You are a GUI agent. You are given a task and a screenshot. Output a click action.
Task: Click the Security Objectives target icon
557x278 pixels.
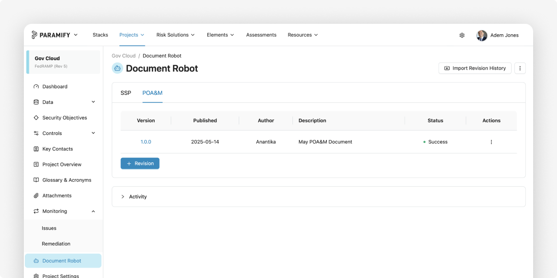pyautogui.click(x=36, y=118)
